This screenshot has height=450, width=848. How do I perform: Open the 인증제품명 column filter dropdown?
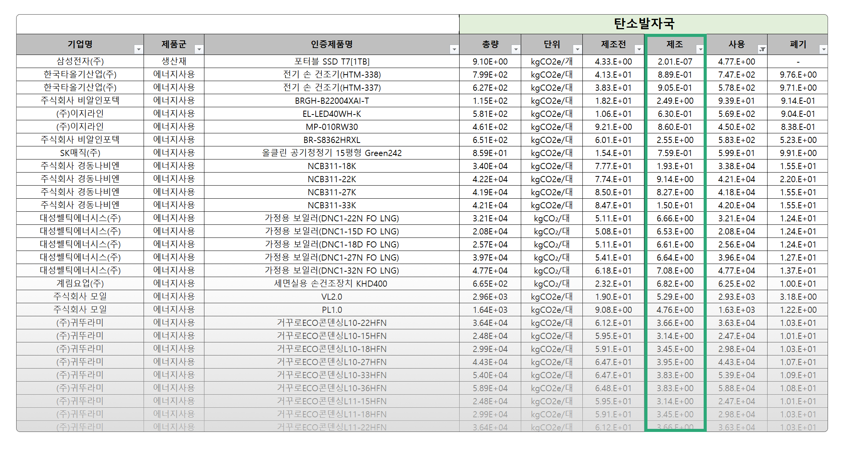click(x=454, y=49)
